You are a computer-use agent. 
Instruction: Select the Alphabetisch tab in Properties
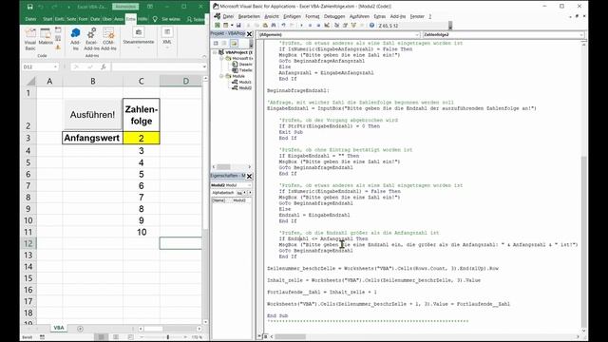pyautogui.click(x=223, y=193)
